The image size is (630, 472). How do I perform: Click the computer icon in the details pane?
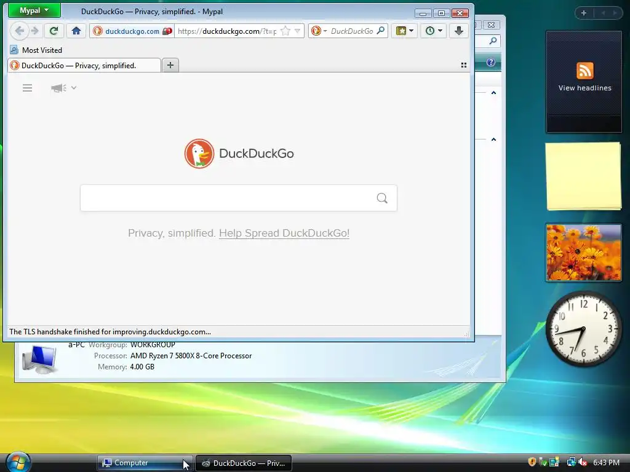(x=39, y=358)
